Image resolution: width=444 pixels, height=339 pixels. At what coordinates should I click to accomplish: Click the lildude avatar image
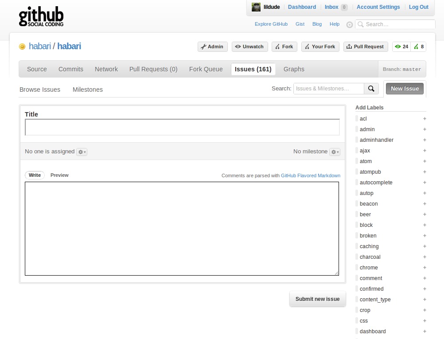pos(256,7)
